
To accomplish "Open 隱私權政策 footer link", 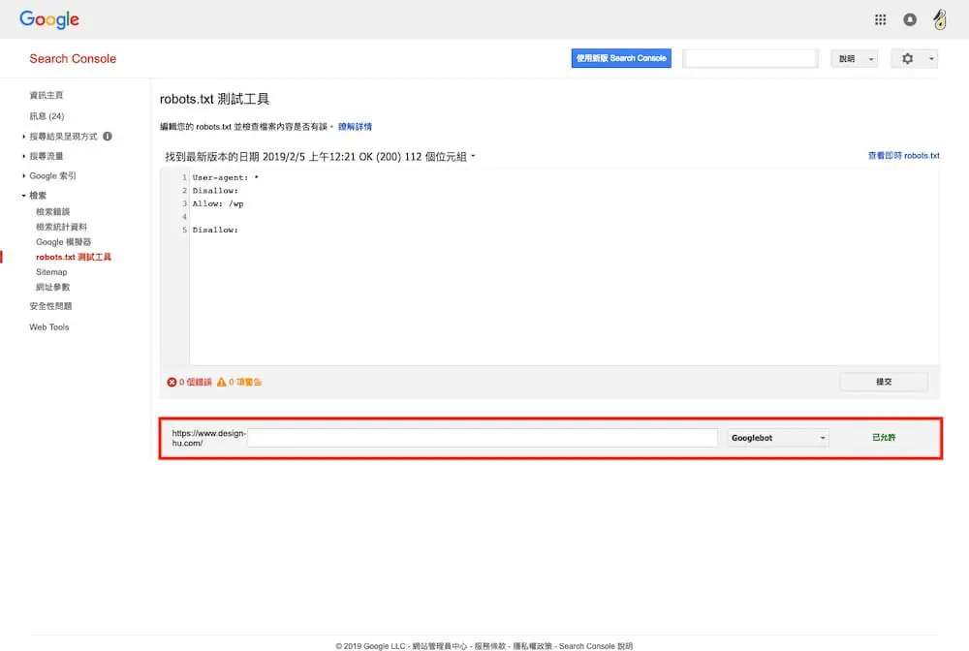I will click(x=533, y=646).
